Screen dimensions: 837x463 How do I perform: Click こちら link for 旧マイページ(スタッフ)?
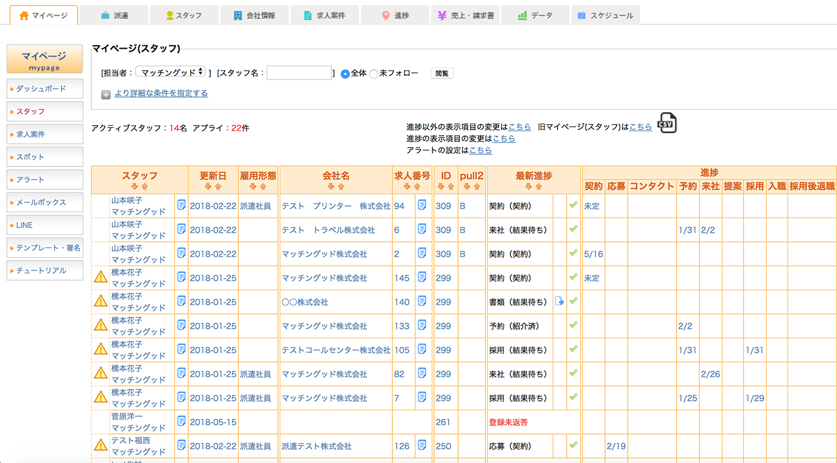pyautogui.click(x=641, y=126)
